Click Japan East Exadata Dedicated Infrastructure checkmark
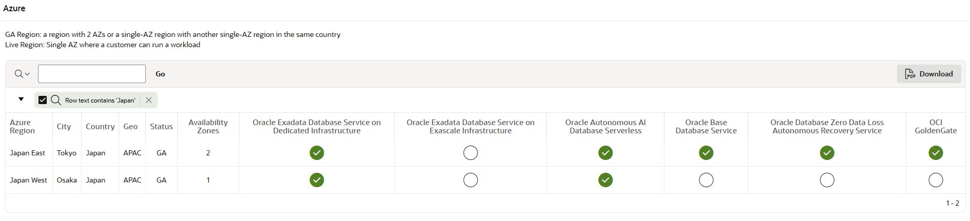Image resolution: width=970 pixels, height=221 pixels. (x=317, y=153)
